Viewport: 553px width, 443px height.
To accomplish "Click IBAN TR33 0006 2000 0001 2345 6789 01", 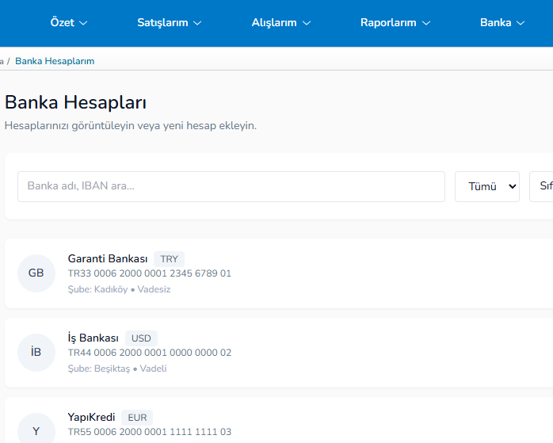I will (150, 273).
